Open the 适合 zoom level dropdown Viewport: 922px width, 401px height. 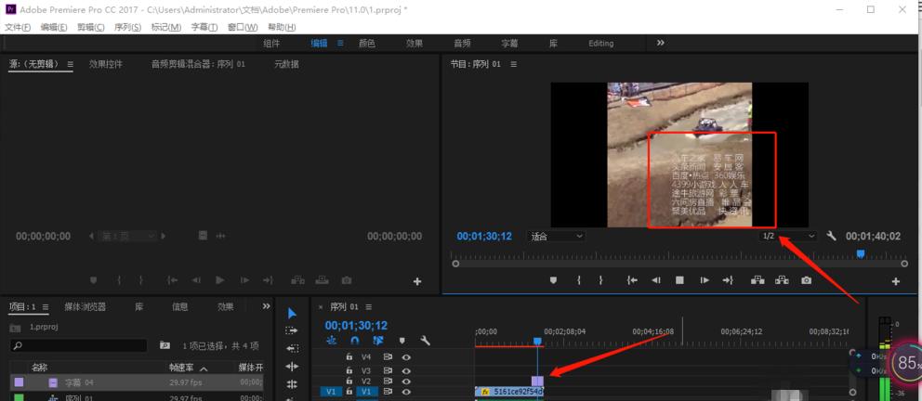point(556,237)
